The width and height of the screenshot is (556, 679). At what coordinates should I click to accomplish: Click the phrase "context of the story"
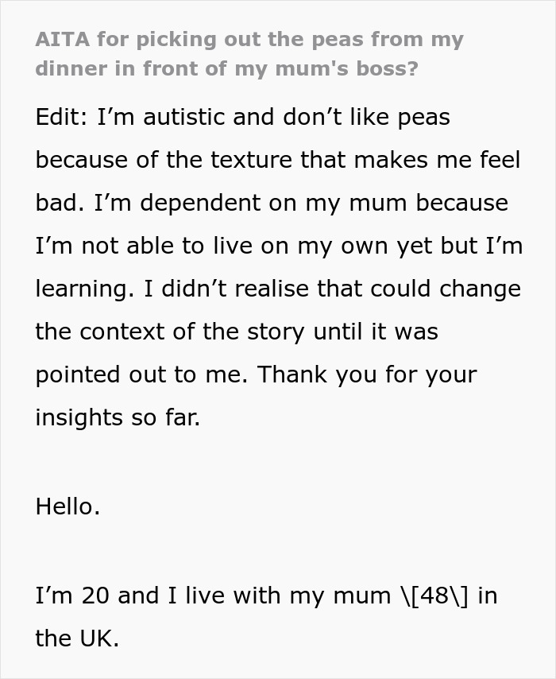pos(192,332)
